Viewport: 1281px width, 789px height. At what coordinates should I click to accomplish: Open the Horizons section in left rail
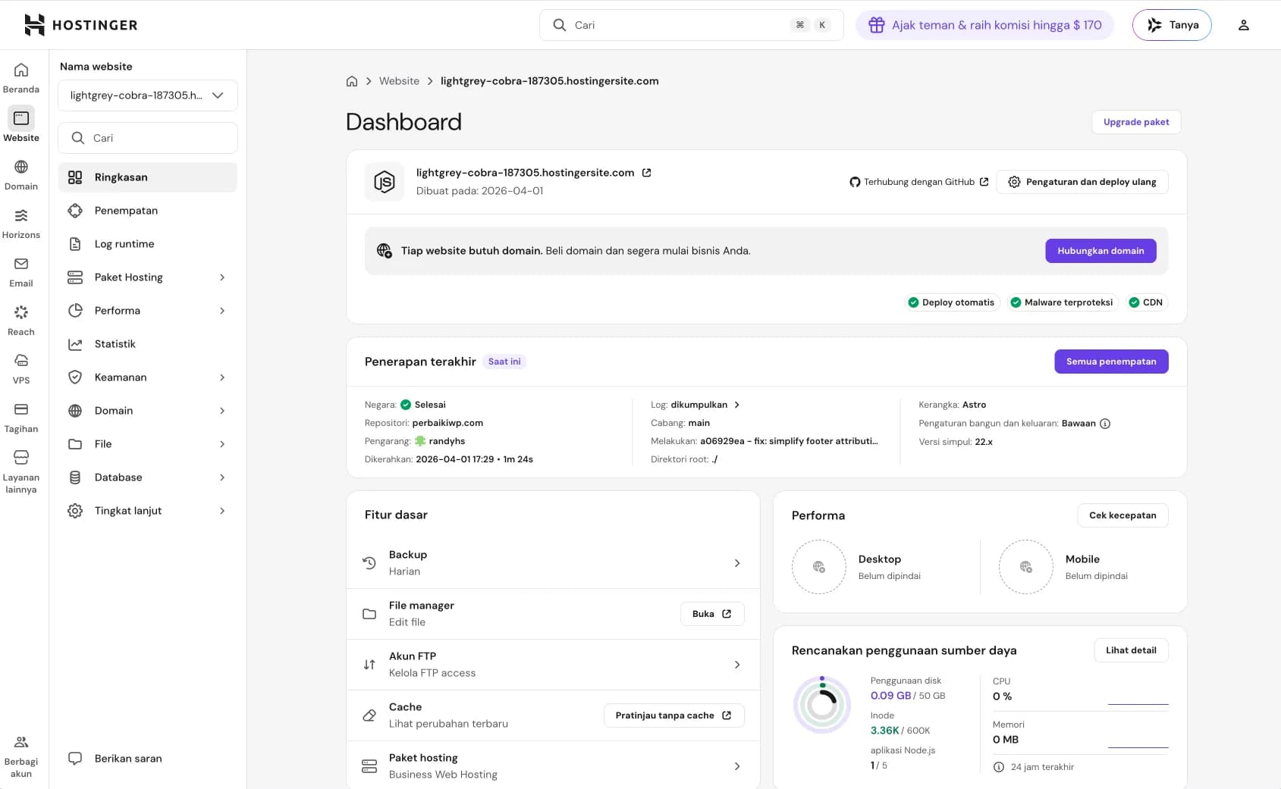(x=21, y=224)
